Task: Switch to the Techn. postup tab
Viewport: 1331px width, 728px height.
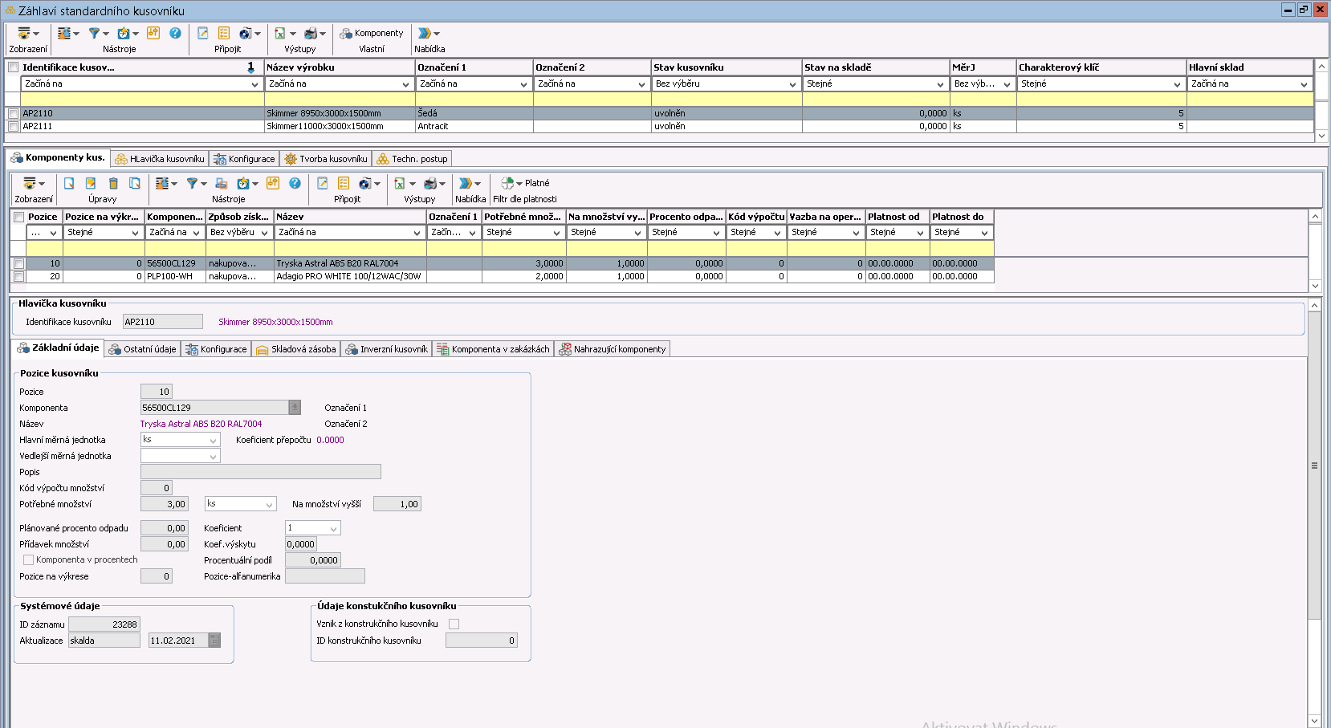Action: click(412, 159)
